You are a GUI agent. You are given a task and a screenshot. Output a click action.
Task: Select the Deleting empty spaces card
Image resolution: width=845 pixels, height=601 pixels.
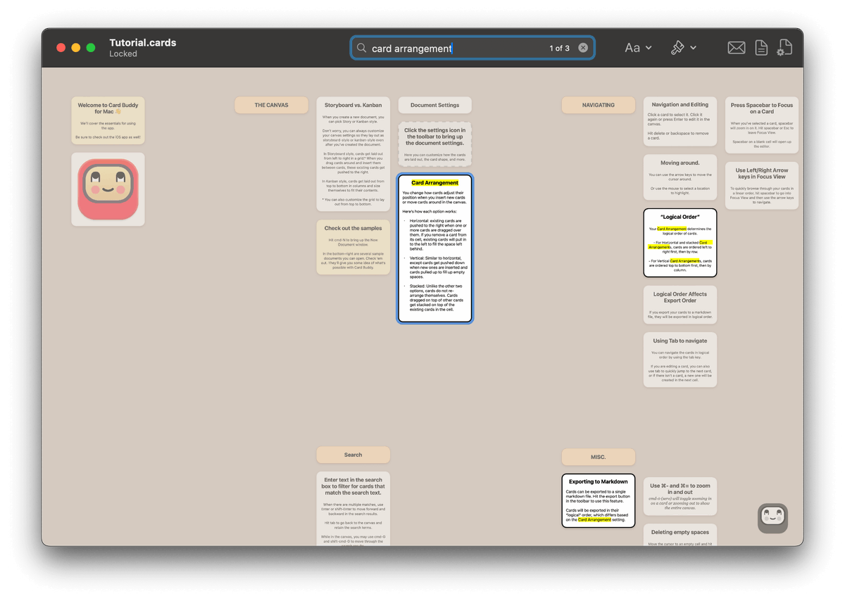tap(680, 534)
